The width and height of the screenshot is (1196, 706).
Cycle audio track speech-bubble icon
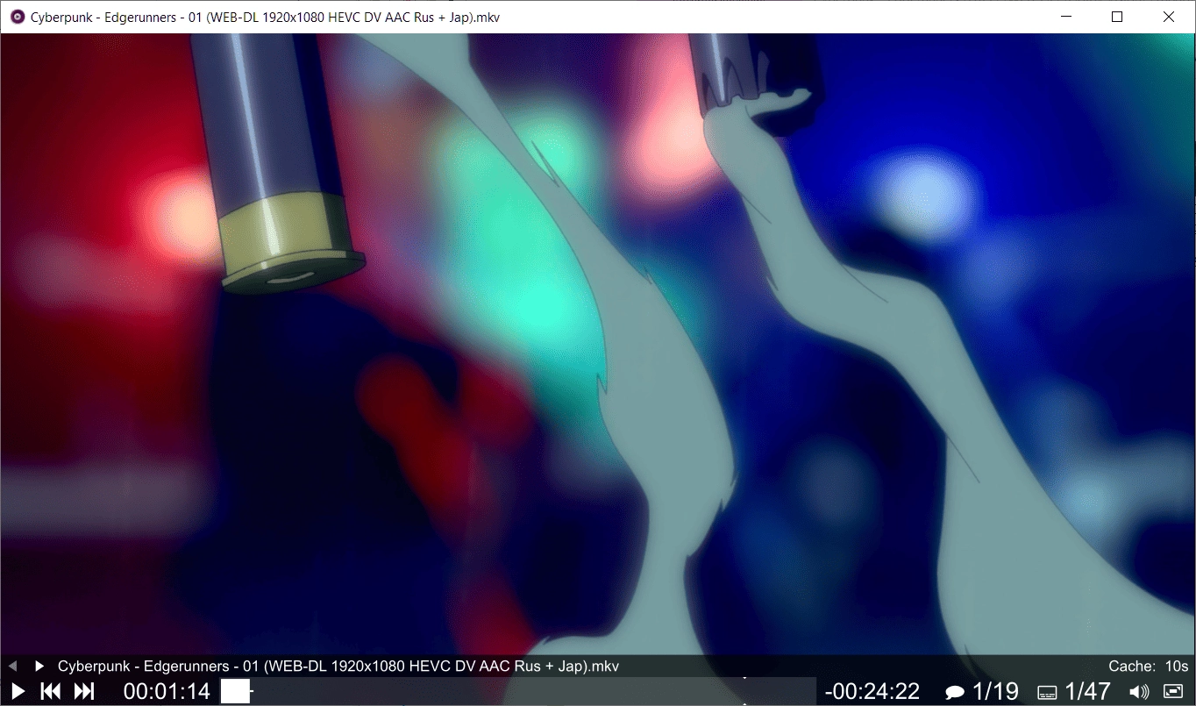point(955,693)
